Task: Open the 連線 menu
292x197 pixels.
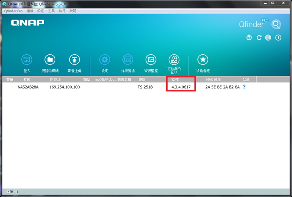Action: (30, 11)
